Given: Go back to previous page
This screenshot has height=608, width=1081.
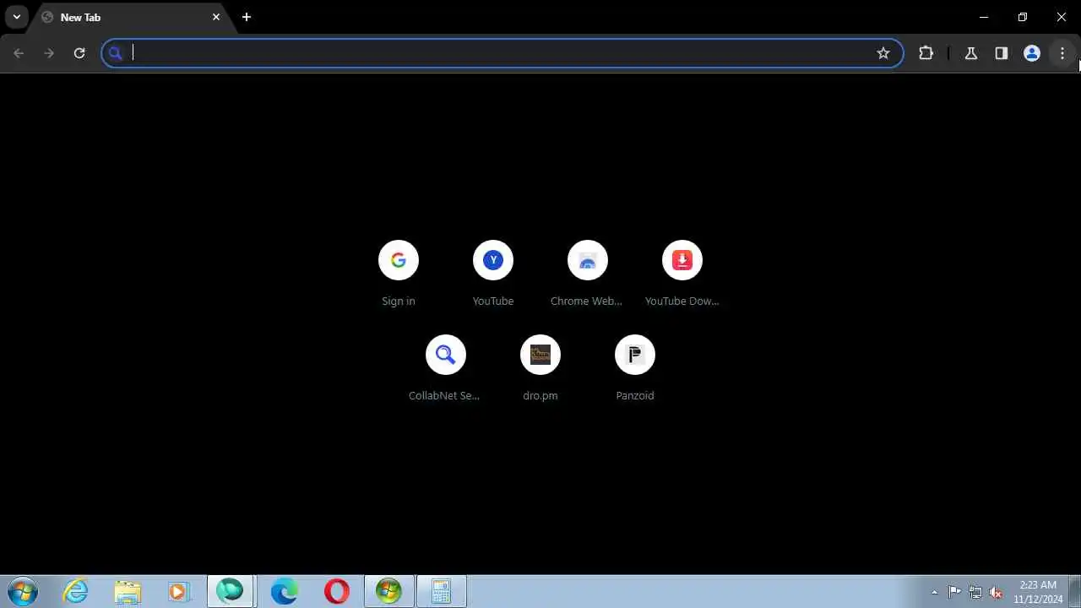Looking at the screenshot, I should pyautogui.click(x=19, y=53).
